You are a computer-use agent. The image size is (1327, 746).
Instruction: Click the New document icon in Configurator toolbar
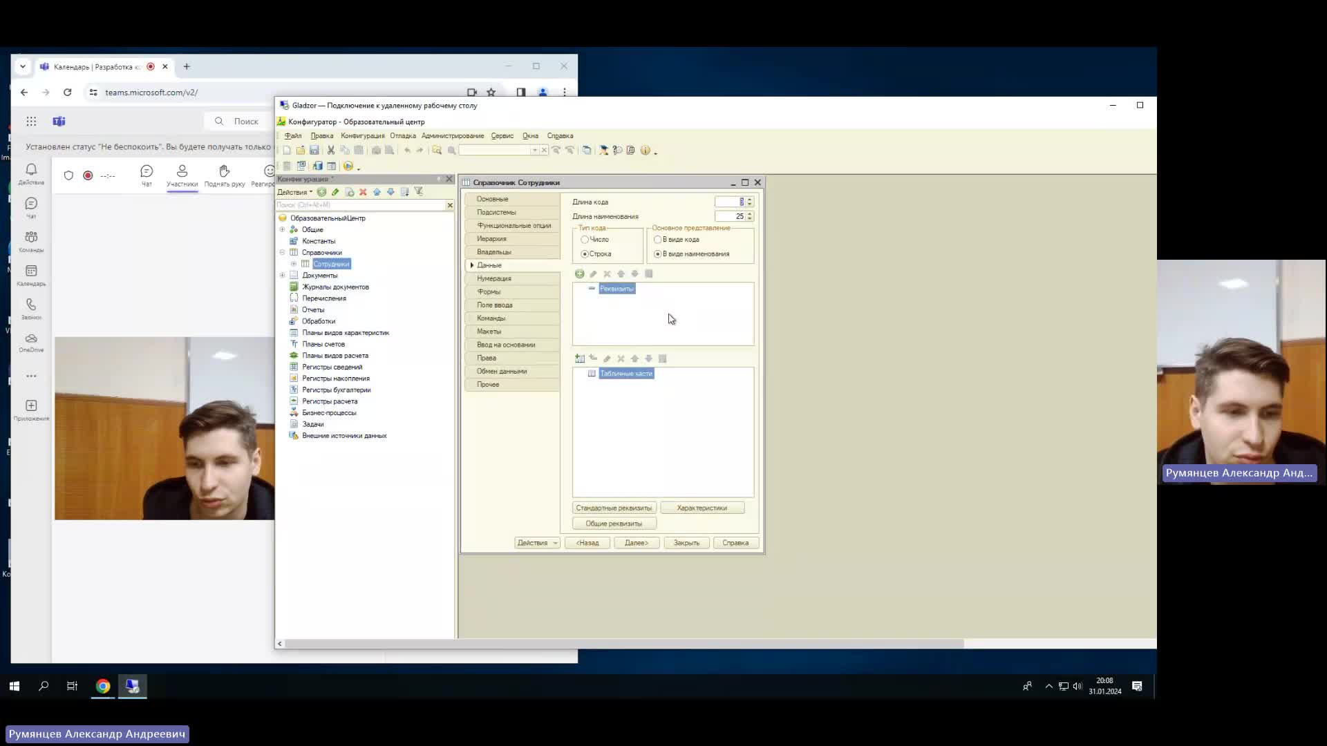pos(287,151)
